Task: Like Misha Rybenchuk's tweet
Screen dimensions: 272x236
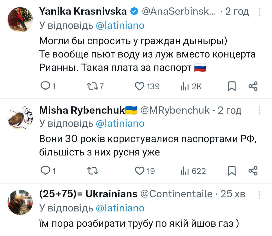Action: click(140, 171)
